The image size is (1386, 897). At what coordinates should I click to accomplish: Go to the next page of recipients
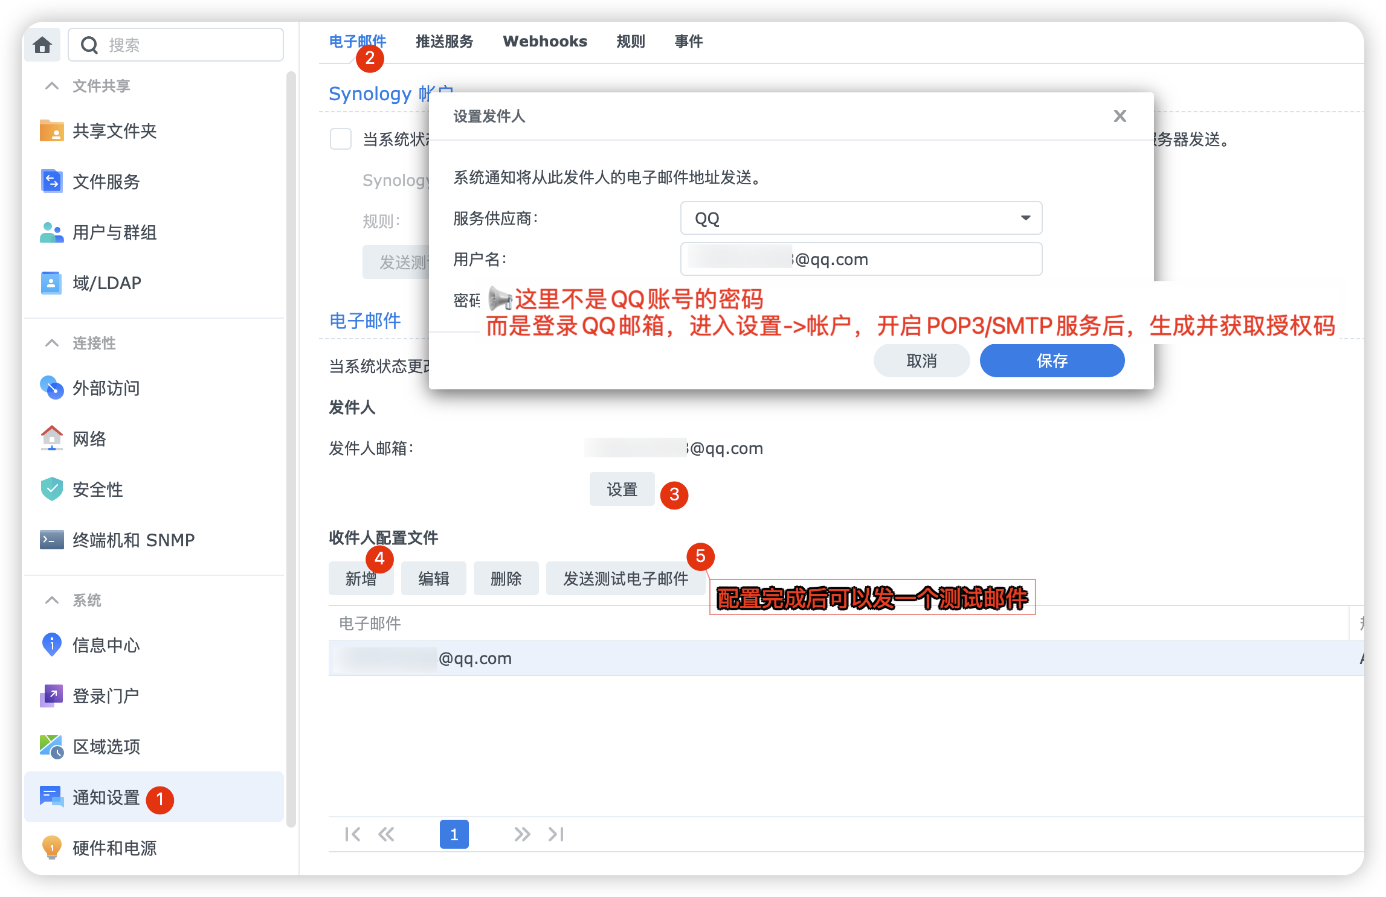522,834
